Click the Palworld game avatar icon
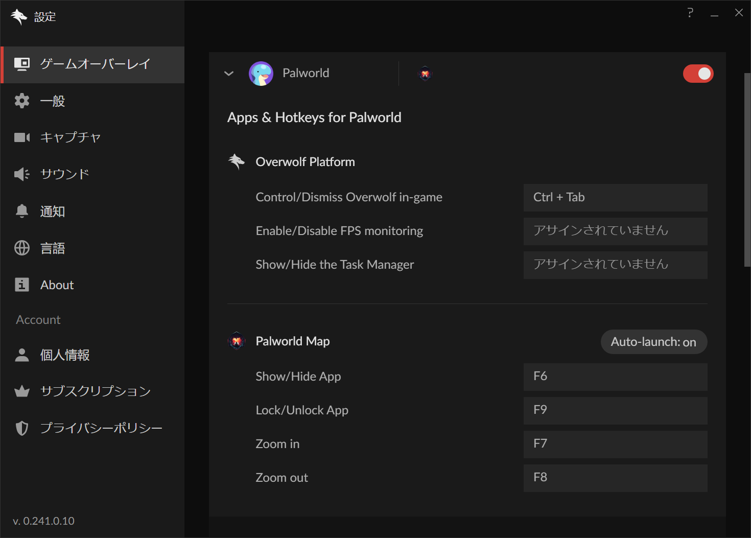This screenshot has height=538, width=751. (x=261, y=74)
